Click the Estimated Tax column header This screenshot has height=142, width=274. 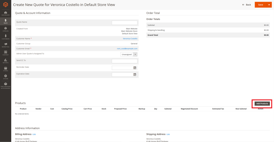tap(218, 109)
